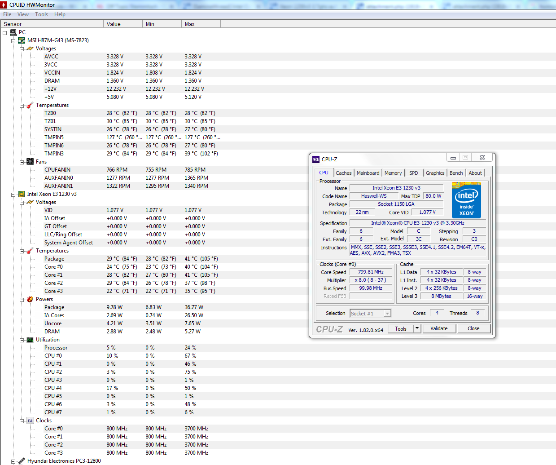Screen dimensions: 556x465
Task: Minimize the CPU-Z window
Action: tap(453, 158)
